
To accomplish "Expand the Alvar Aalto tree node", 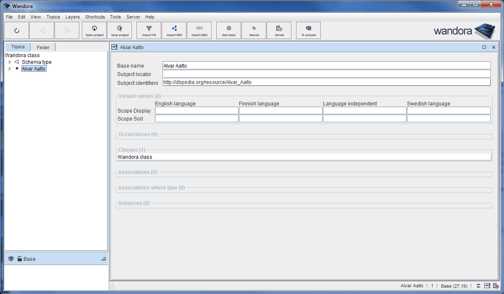I will (10, 68).
